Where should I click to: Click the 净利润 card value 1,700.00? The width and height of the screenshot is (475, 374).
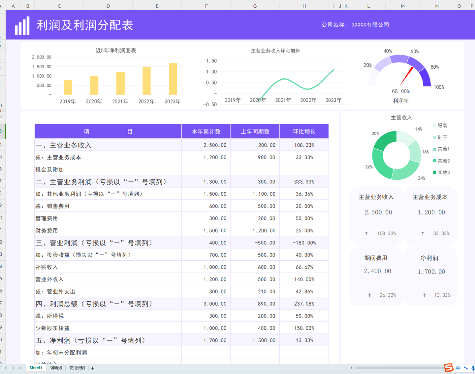click(431, 272)
